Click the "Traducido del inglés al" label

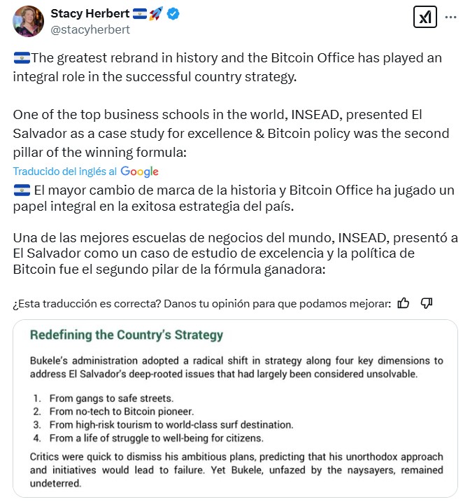pos(65,172)
